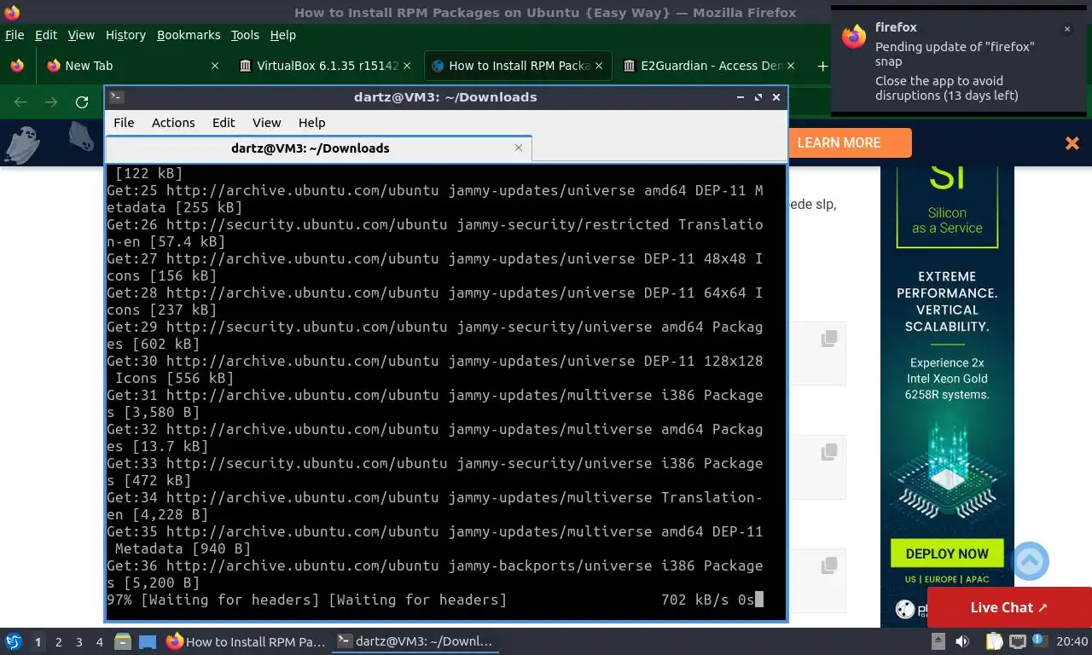The height and width of the screenshot is (655, 1092).
Task: Open the terminal File menu
Action: [124, 122]
